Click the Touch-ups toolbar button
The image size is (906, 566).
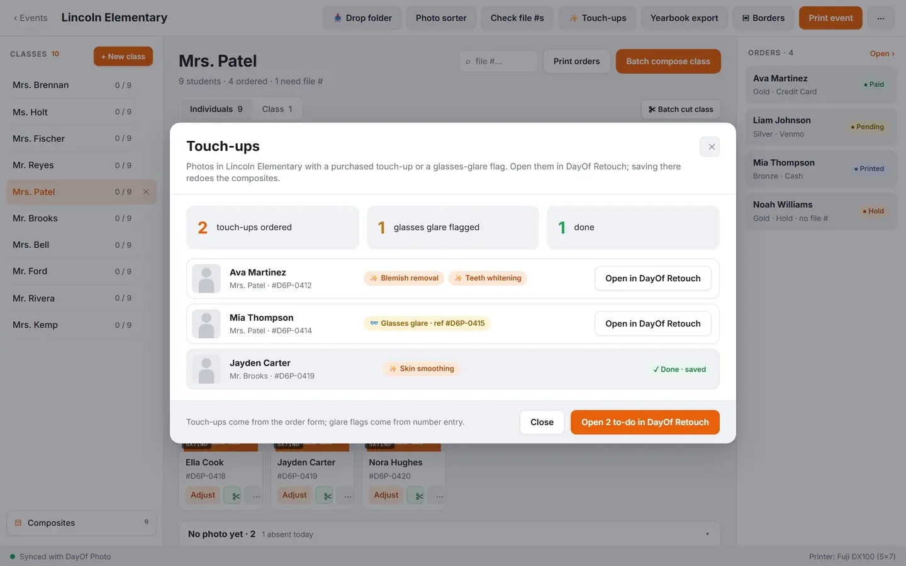pyautogui.click(x=598, y=18)
